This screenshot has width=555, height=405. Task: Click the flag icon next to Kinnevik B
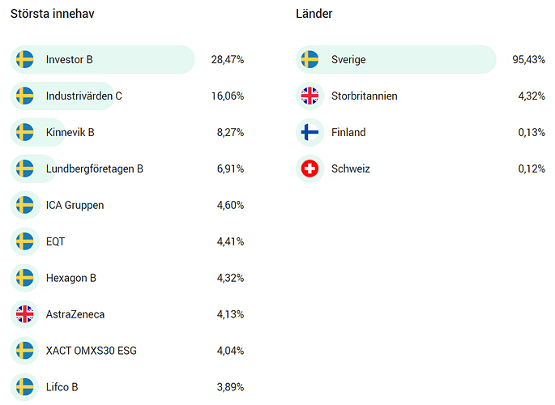pyautogui.click(x=25, y=132)
